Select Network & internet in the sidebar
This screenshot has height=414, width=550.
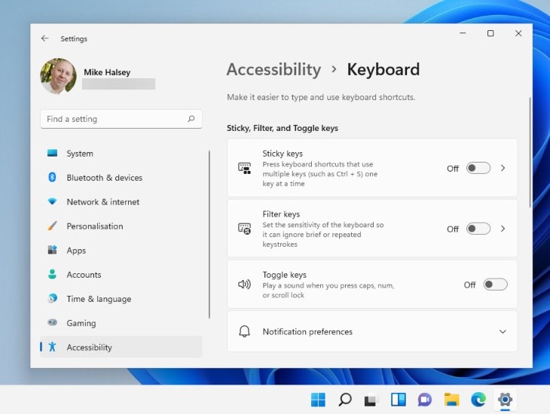[102, 202]
